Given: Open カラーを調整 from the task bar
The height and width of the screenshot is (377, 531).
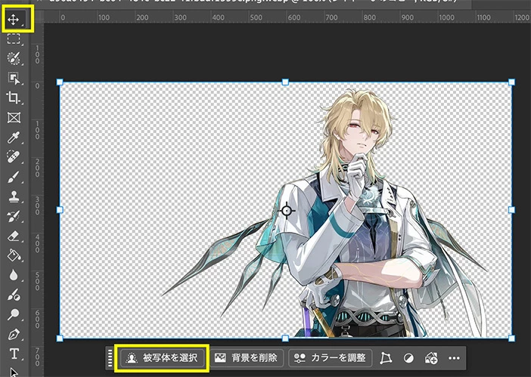Looking at the screenshot, I should (331, 358).
